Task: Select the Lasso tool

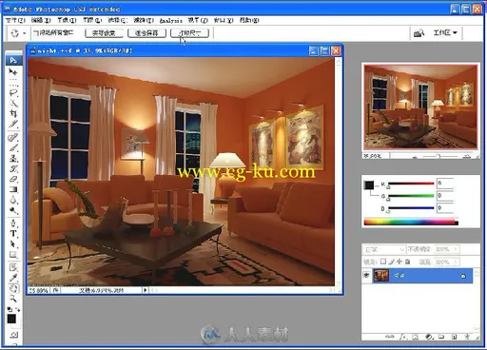Action: click(x=13, y=93)
